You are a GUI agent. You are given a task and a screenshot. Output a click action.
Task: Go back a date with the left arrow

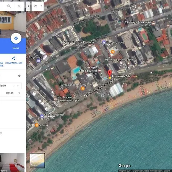pyautogui.click(x=14, y=86)
